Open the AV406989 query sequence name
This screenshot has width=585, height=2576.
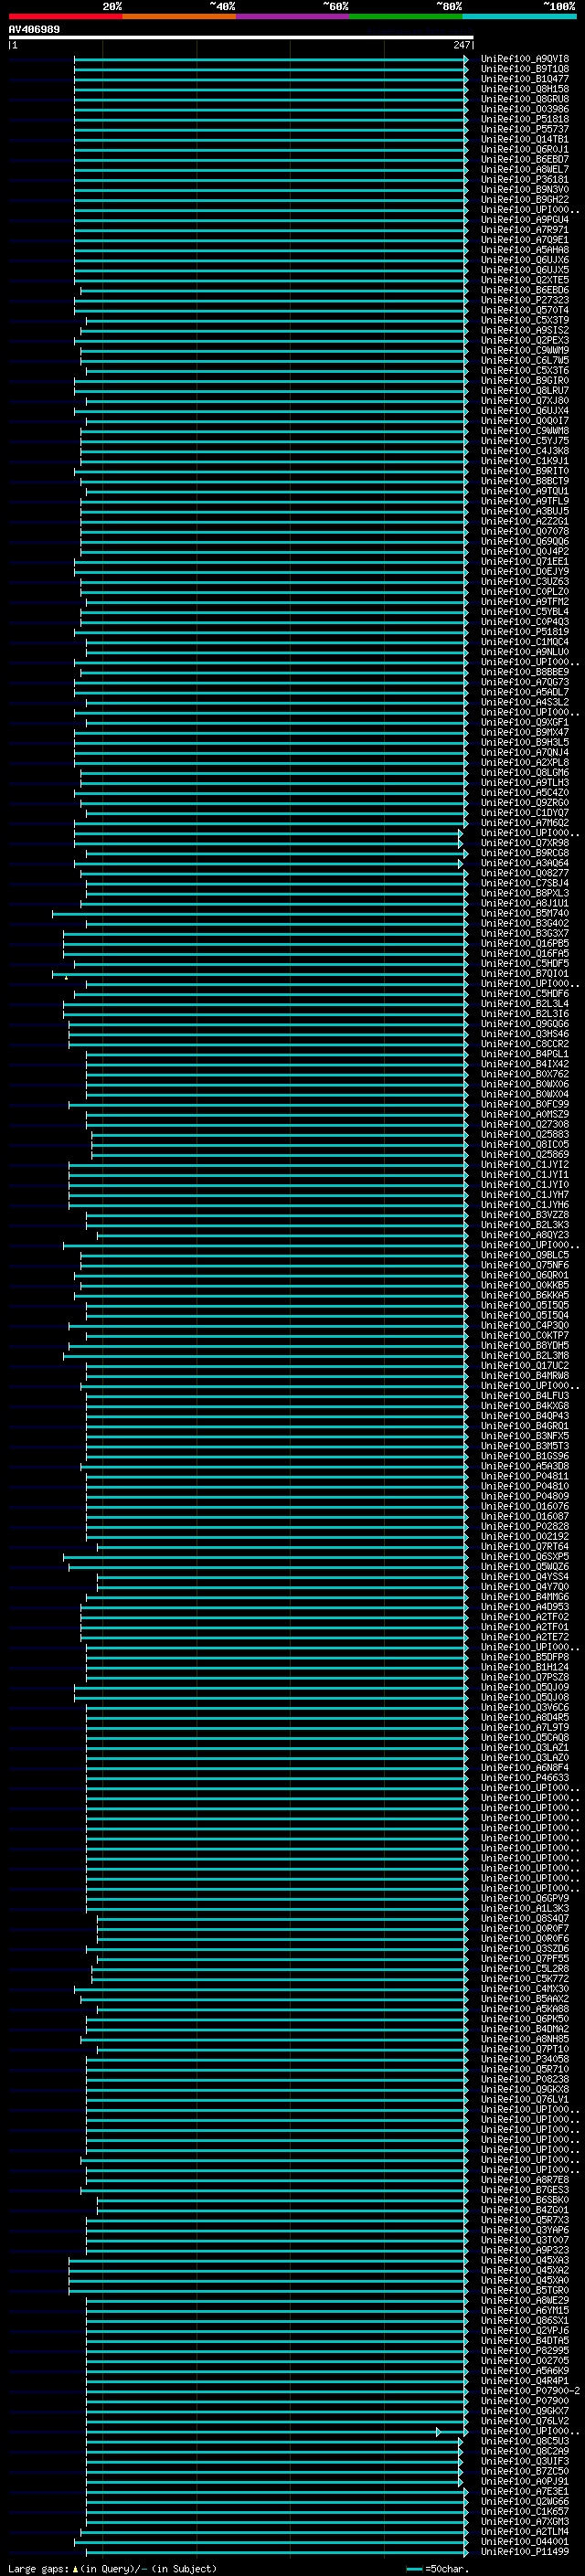(x=34, y=29)
